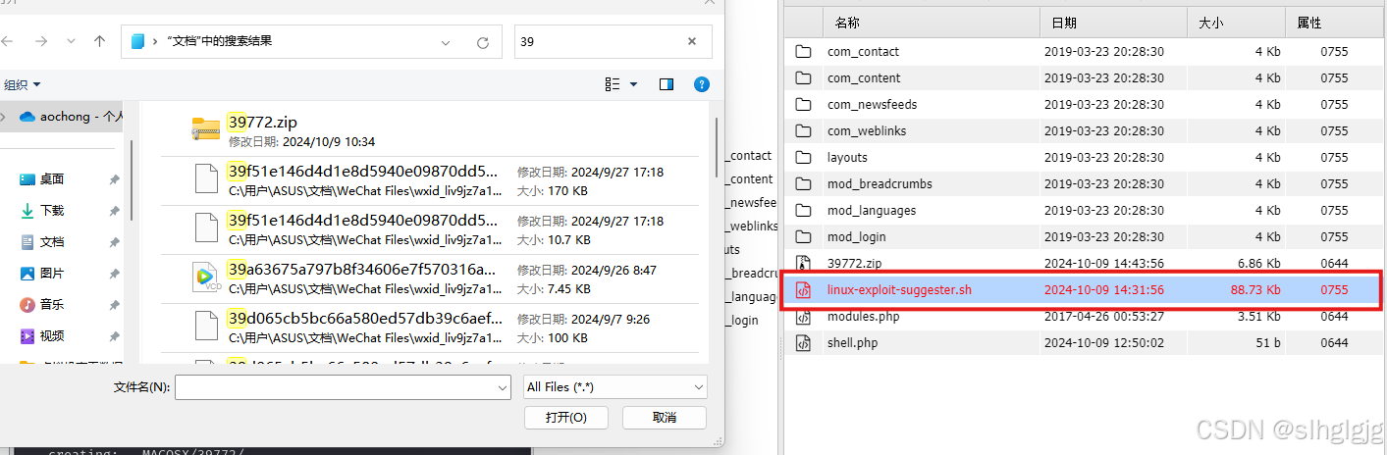Expand the address bar history dropdown
Viewport: 1387px width, 455px height.
(447, 42)
